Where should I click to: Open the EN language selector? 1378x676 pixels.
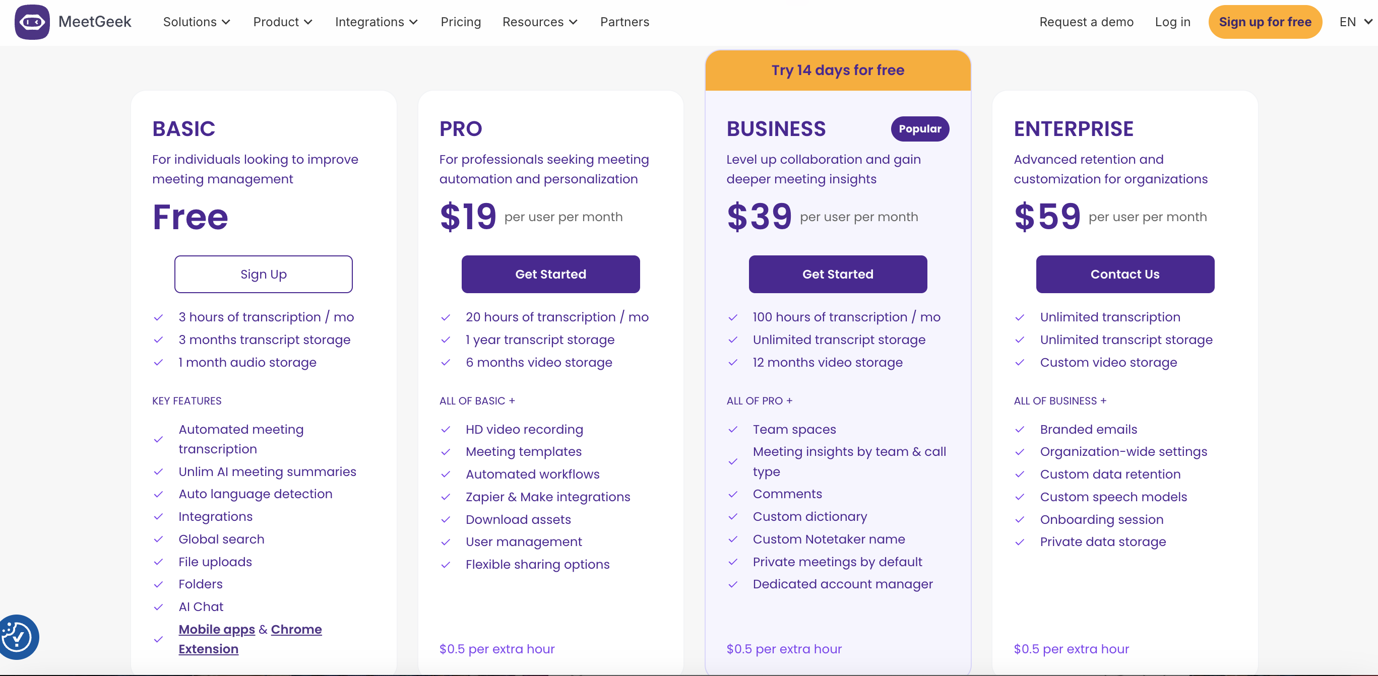1355,22
